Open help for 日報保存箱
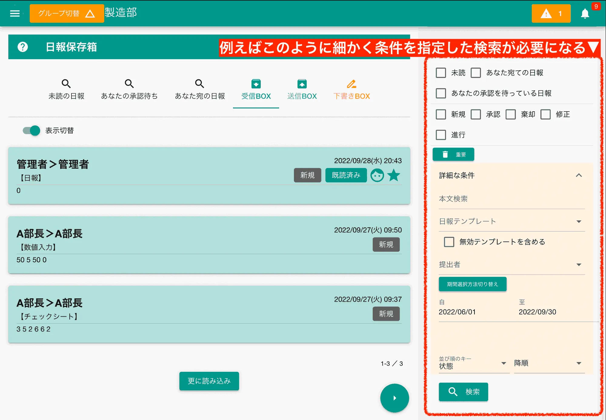 click(x=22, y=47)
